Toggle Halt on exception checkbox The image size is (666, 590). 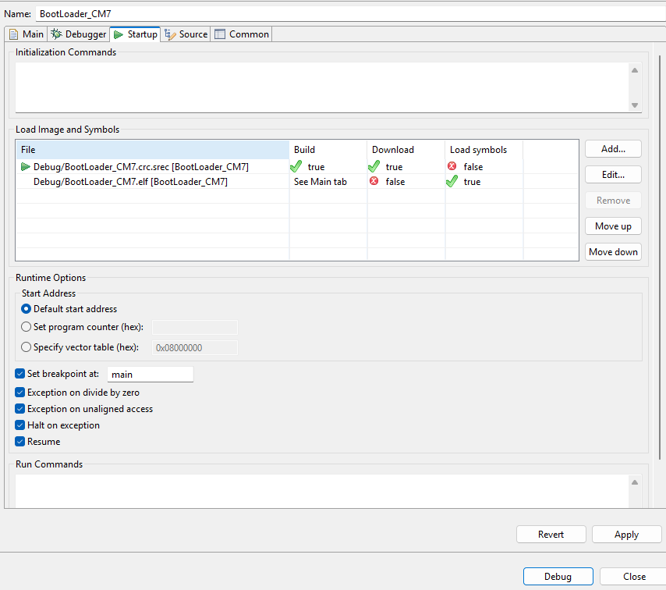(x=20, y=425)
